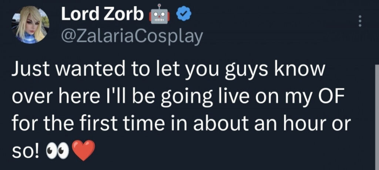Click the blue verified checkmark badge
The height and width of the screenshot is (170, 379).
pyautogui.click(x=183, y=15)
